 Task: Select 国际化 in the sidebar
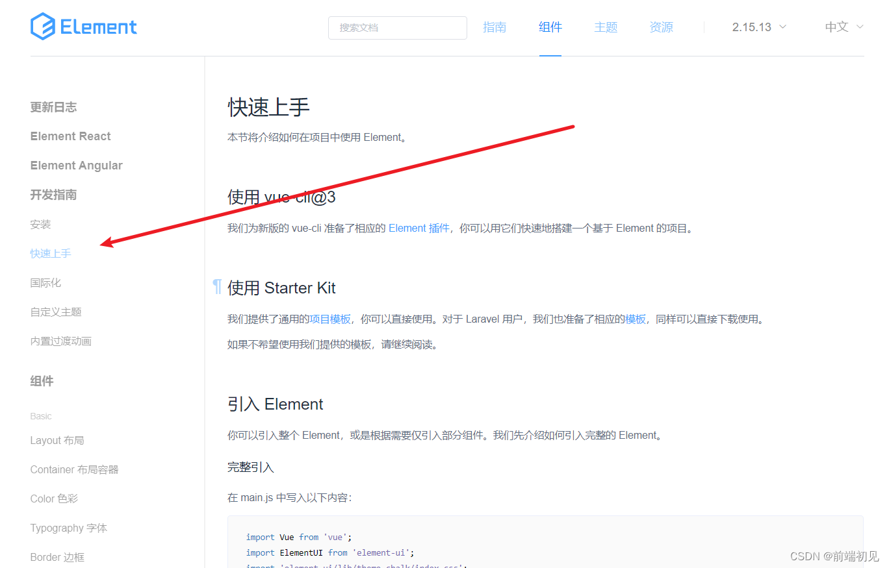[45, 283]
